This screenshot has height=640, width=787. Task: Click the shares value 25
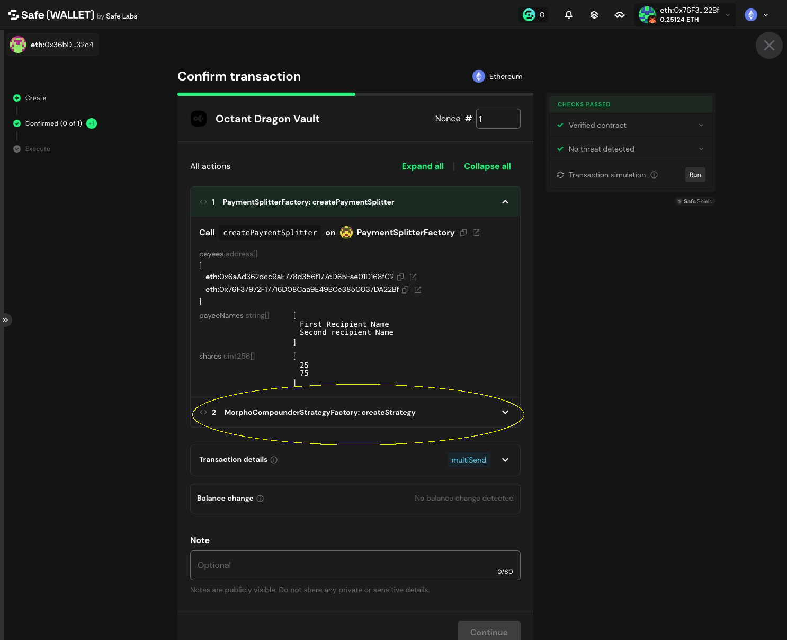point(304,365)
